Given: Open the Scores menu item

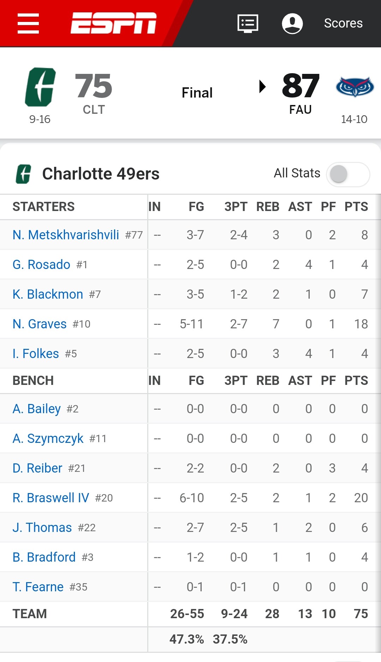Looking at the screenshot, I should point(343,23).
